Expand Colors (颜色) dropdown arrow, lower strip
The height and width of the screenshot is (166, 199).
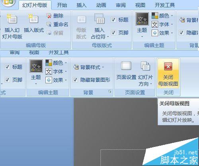point(66,63)
